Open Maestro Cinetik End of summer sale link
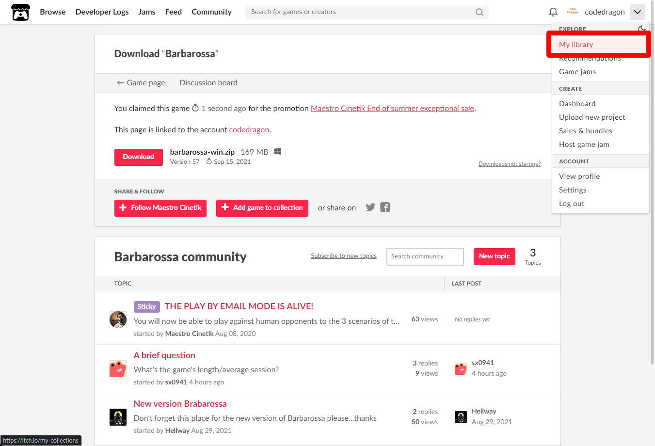Image resolution: width=655 pixels, height=446 pixels. (x=392, y=109)
